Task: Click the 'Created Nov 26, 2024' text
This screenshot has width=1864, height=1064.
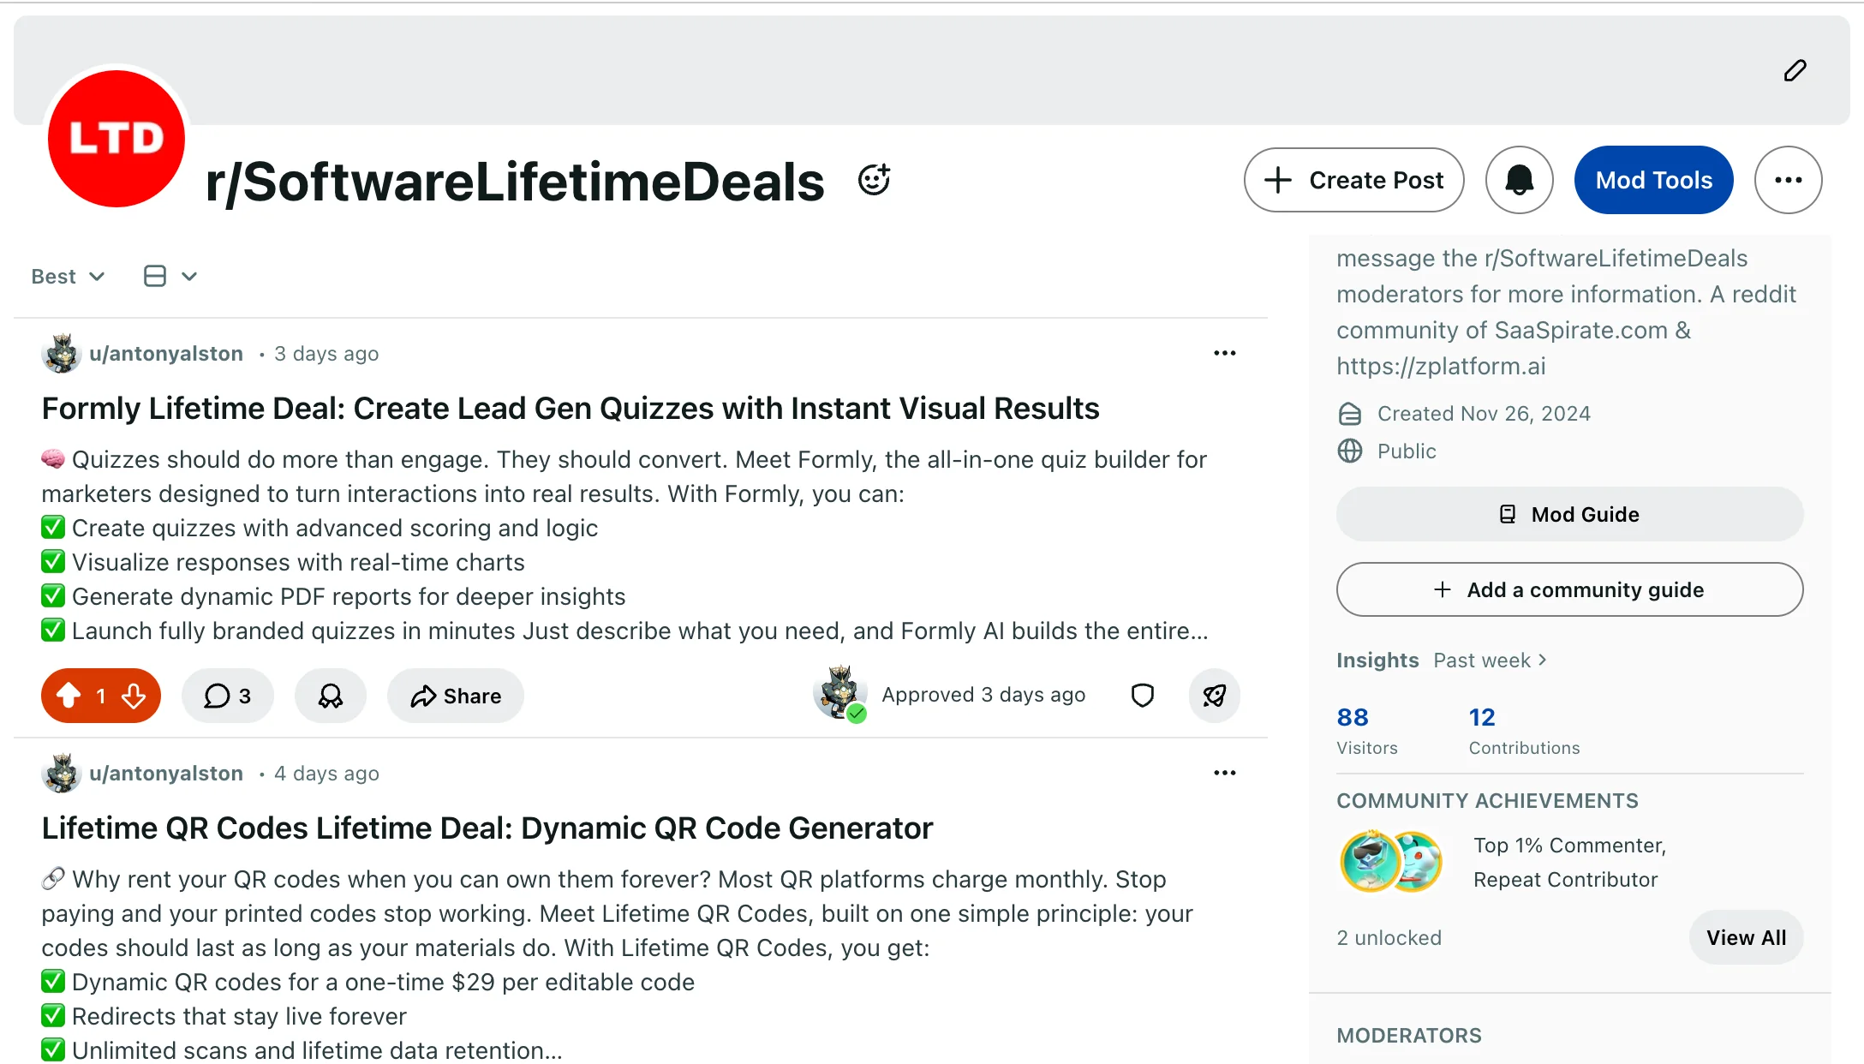Action: tap(1484, 414)
